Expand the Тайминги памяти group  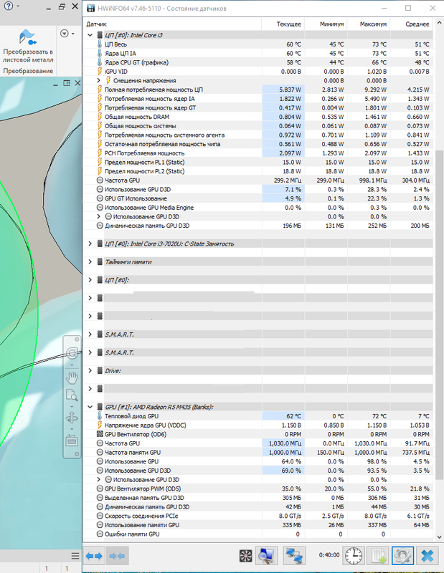click(x=90, y=261)
